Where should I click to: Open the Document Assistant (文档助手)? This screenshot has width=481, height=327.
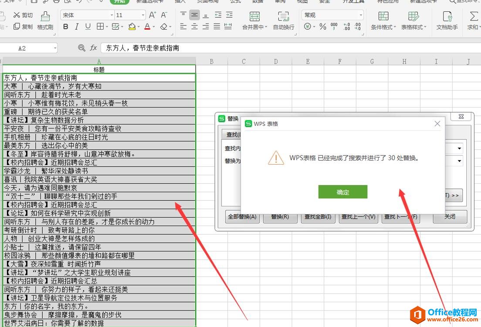447,21
